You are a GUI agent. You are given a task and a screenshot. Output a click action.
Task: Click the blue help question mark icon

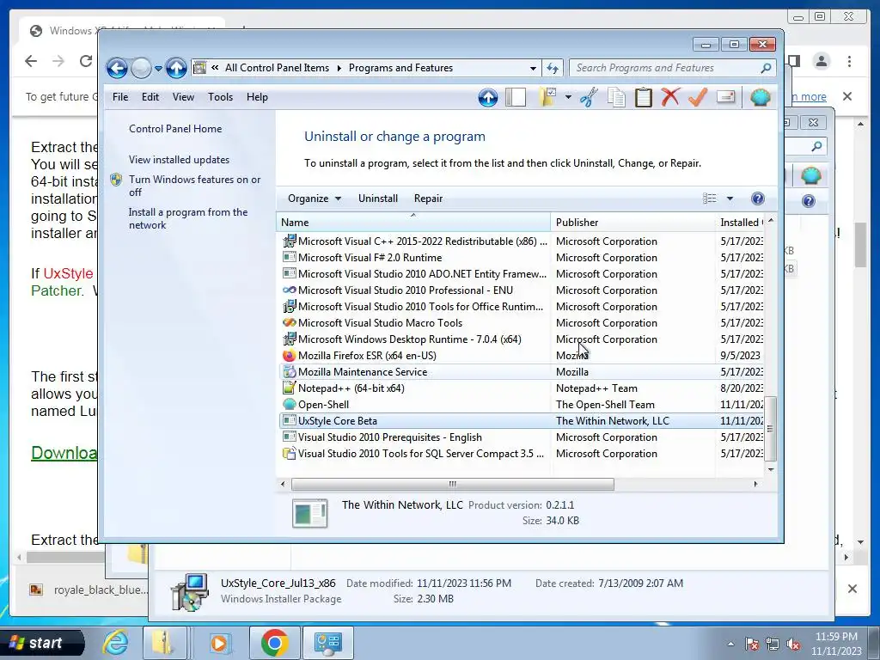758,199
